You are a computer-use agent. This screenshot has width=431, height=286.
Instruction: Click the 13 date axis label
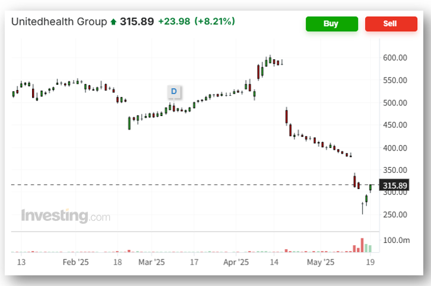(x=21, y=262)
